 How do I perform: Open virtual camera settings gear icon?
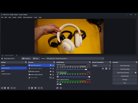tap(135, 73)
